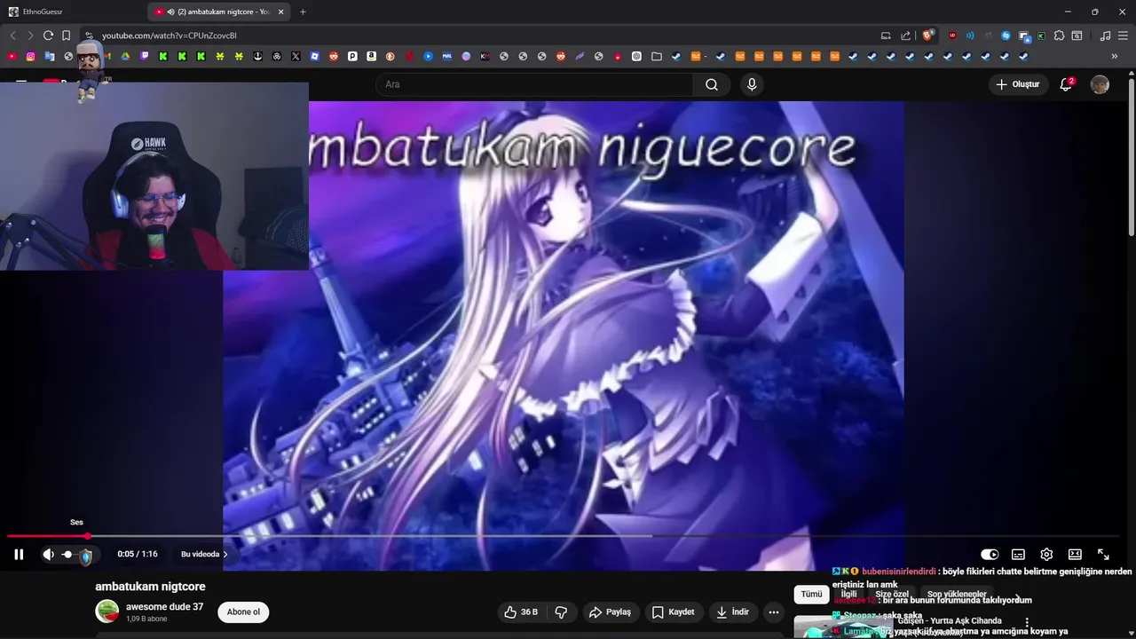Open the YouTube notifications bell
The height and width of the screenshot is (639, 1136).
point(1067,84)
